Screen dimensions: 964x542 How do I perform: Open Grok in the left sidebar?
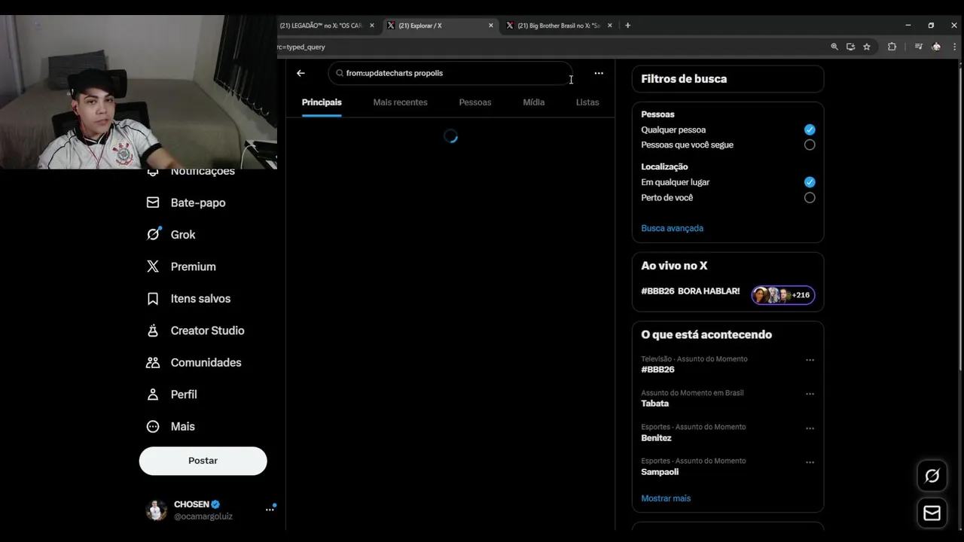coord(171,235)
